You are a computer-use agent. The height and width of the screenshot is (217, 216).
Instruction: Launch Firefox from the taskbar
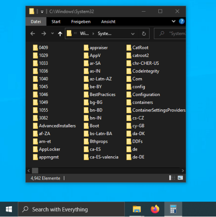tap(155, 209)
